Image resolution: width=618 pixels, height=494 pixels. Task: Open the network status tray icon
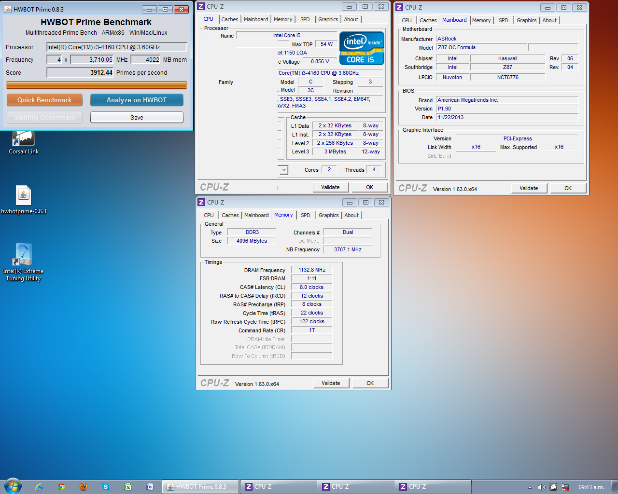pyautogui.click(x=565, y=487)
